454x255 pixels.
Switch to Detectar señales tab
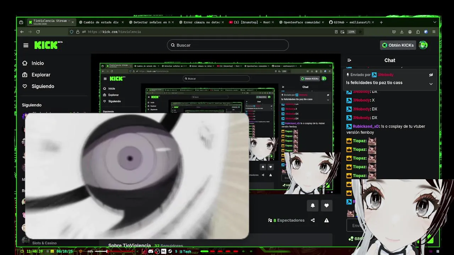(151, 22)
